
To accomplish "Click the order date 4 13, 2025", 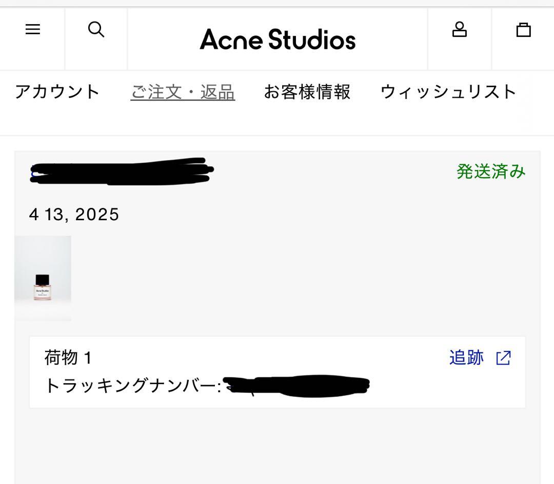I will point(74,215).
